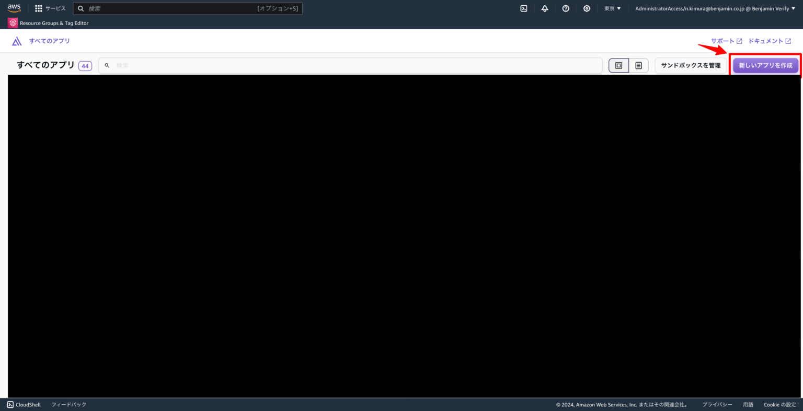The image size is (803, 411).
Task: Open the help panel icon
Action: coord(565,8)
